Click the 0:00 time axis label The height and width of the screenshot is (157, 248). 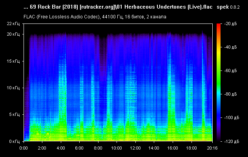tap(24, 148)
